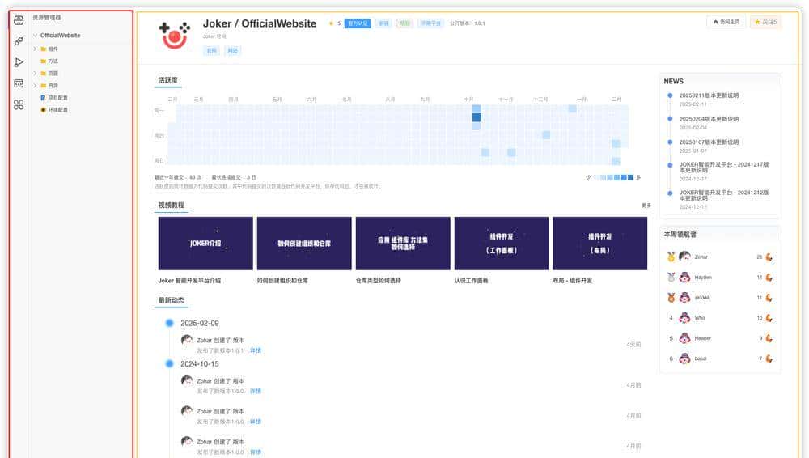Collapse the OfficialWebsite tree root
This screenshot has height=458, width=809.
(35, 35)
